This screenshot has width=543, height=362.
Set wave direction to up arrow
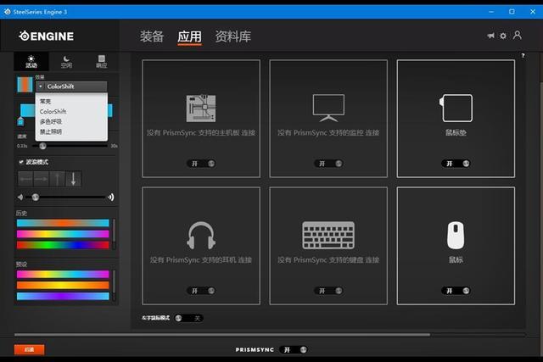[57, 179]
